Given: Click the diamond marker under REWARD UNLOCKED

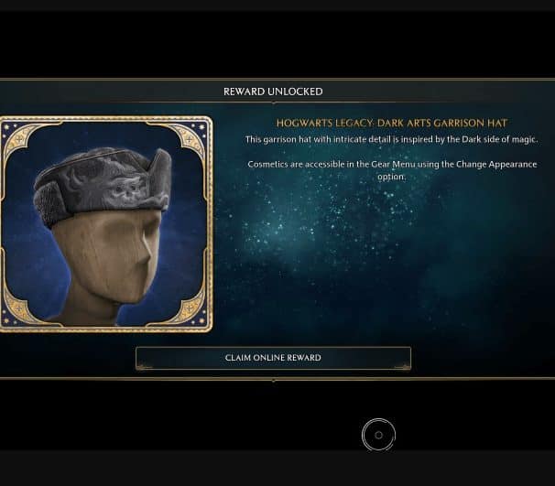Looking at the screenshot, I should point(273,103).
